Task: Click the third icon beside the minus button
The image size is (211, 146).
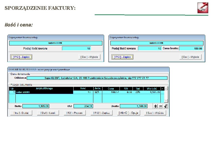Action: click(x=166, y=106)
